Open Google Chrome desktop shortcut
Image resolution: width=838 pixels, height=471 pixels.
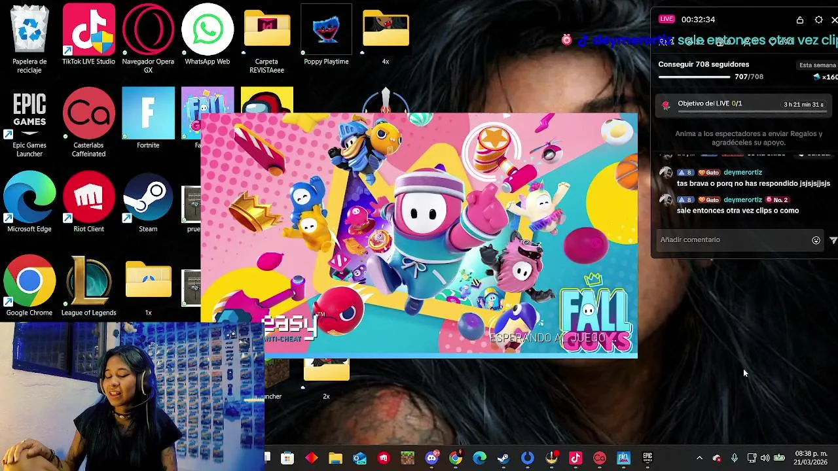(29, 285)
